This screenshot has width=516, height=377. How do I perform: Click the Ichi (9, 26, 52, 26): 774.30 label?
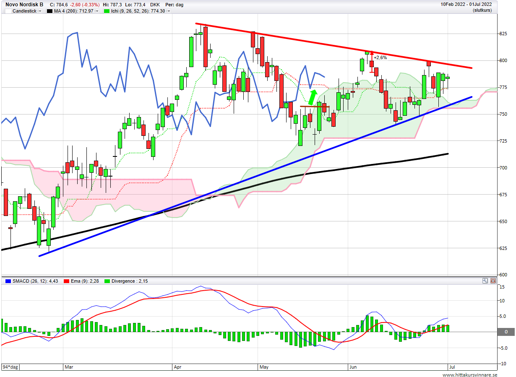(138, 11)
